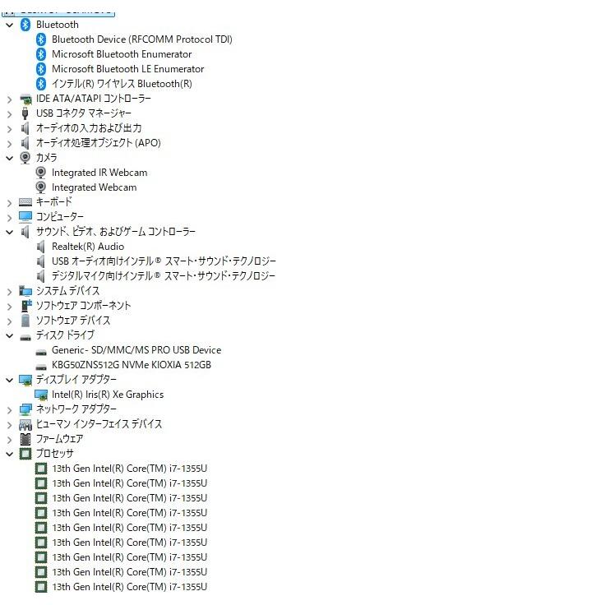Collapse the Bluetooth category
Viewport: 605px width, 605px height.
[x=10, y=25]
